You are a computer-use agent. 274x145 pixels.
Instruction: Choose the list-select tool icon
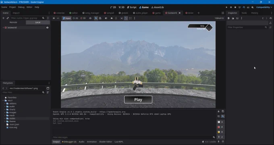(x=100, y=18)
